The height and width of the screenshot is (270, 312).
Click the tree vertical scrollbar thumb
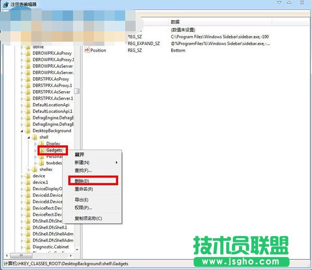click(x=77, y=91)
